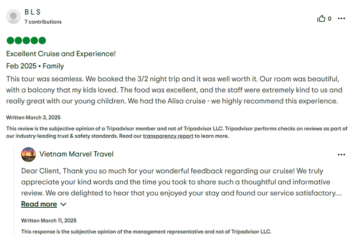Click the Written March 11, 2025 date
Screen dimensions: 355x246
(x=49, y=221)
